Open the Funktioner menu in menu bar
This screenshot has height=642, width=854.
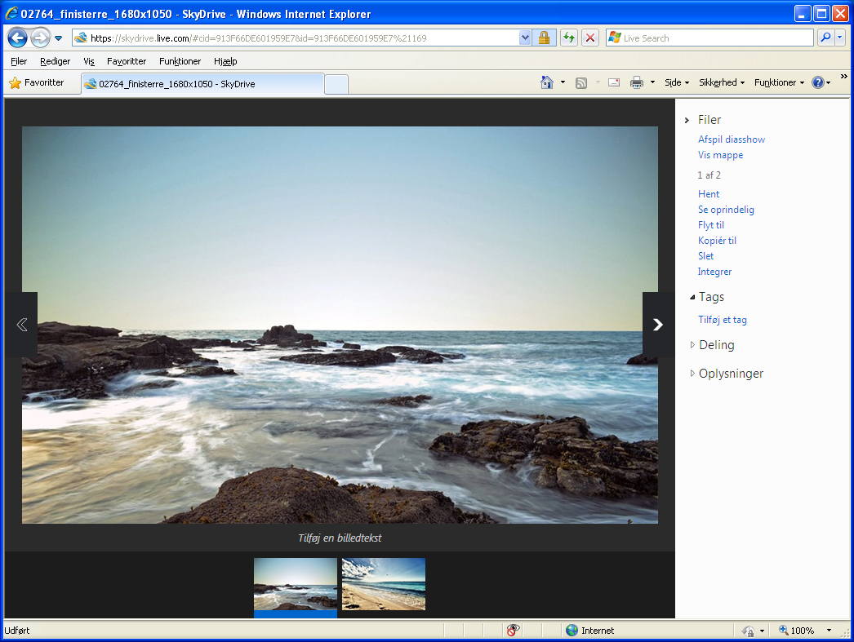pyautogui.click(x=180, y=61)
